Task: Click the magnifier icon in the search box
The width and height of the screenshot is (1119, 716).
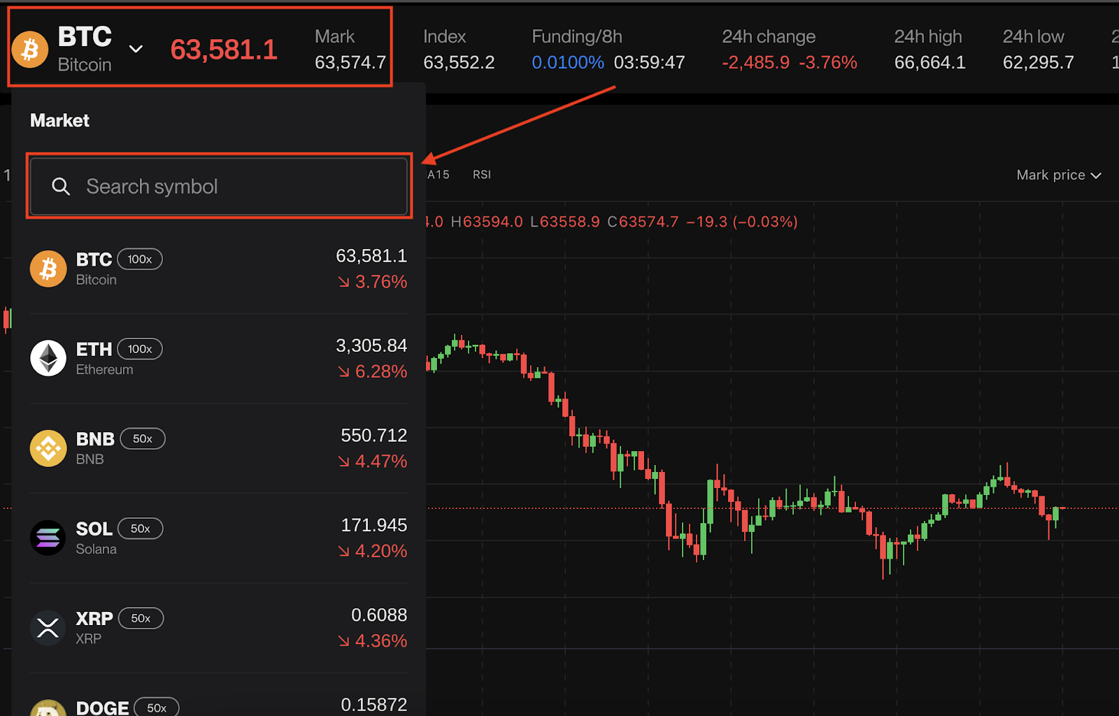Action: [61, 186]
